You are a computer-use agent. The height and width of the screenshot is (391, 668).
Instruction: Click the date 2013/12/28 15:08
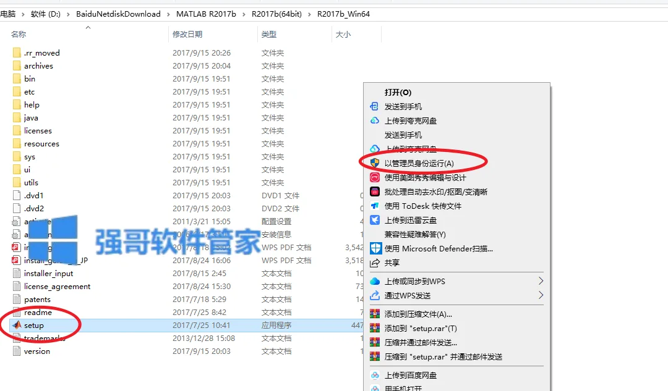[x=203, y=338]
